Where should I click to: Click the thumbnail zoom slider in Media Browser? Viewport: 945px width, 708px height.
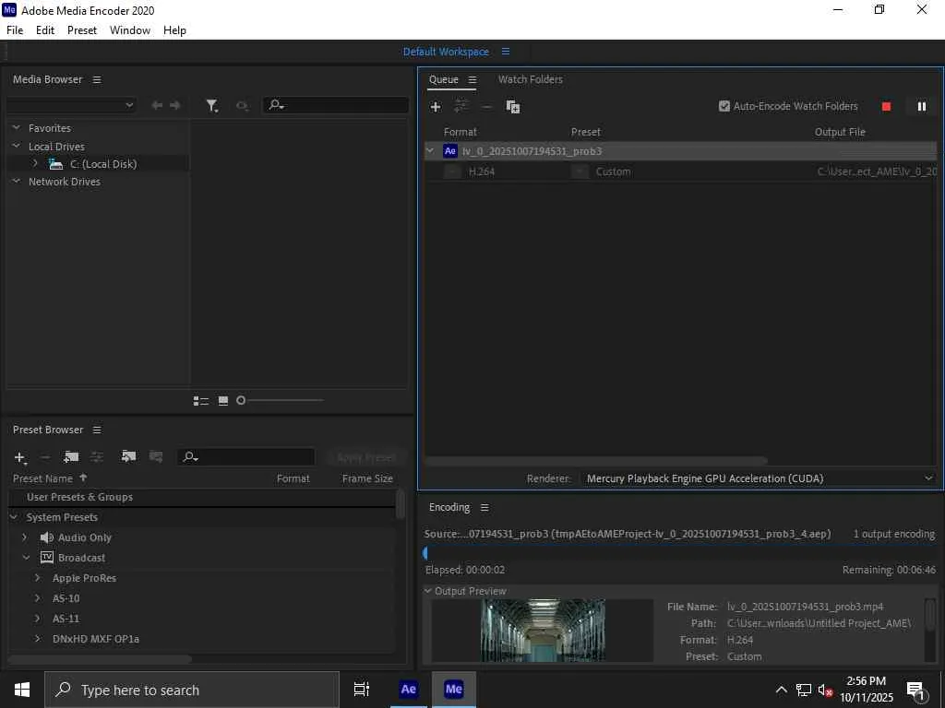point(281,400)
